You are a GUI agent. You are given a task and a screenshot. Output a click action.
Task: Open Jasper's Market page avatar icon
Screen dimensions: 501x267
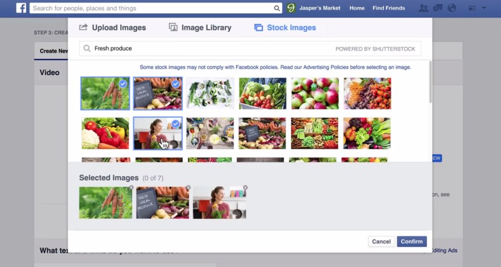(291, 8)
